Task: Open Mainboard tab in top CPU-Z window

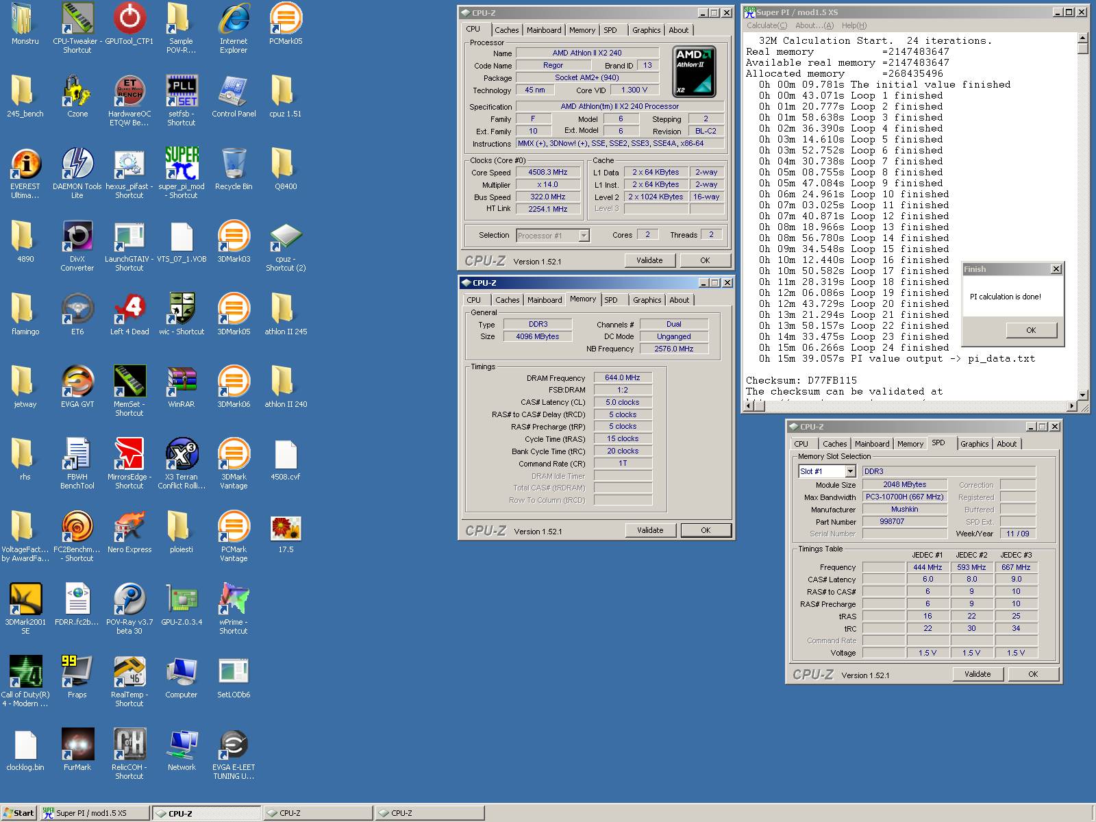Action: (544, 30)
